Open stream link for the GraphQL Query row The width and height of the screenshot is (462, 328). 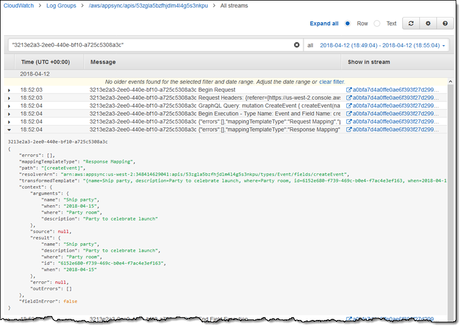(349, 106)
